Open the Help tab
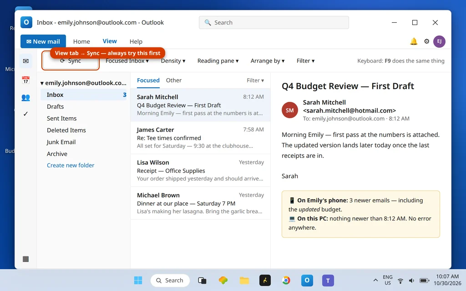Viewport: 466px width, 291px height. tap(136, 41)
